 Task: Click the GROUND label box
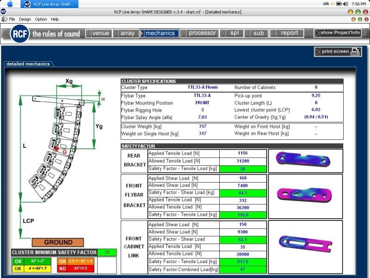[58, 242]
